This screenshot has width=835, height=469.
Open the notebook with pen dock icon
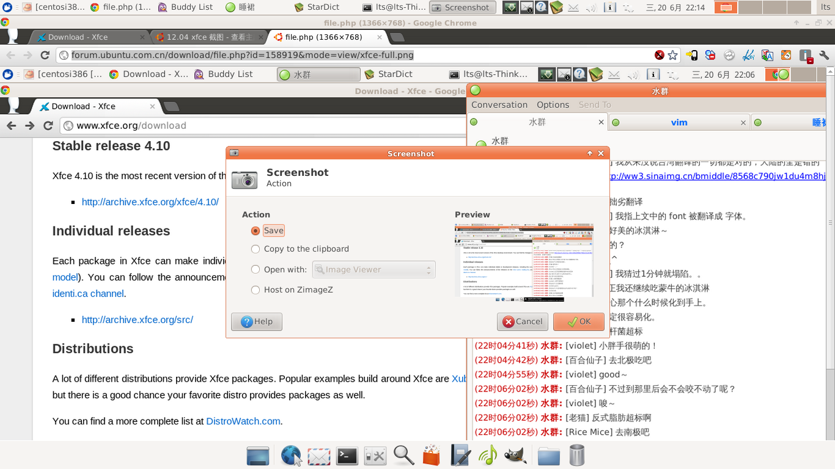460,456
